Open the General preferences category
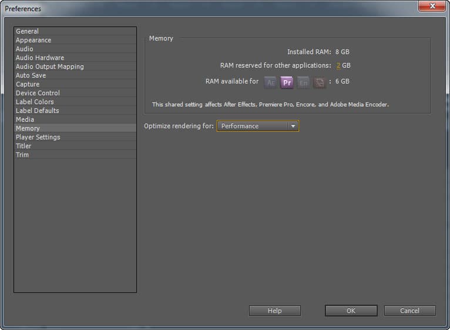 (x=75, y=31)
